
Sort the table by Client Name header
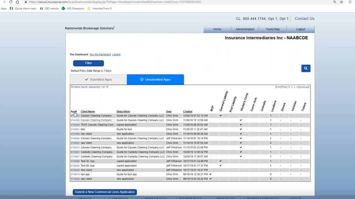pos(88,112)
